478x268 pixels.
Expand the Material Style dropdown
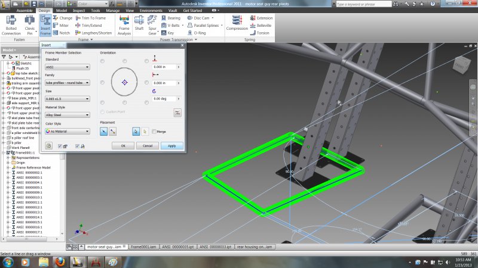click(x=67, y=114)
